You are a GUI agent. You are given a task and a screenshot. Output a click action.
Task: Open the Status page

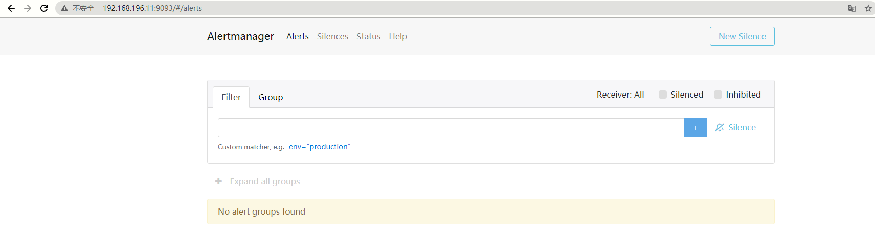[368, 36]
